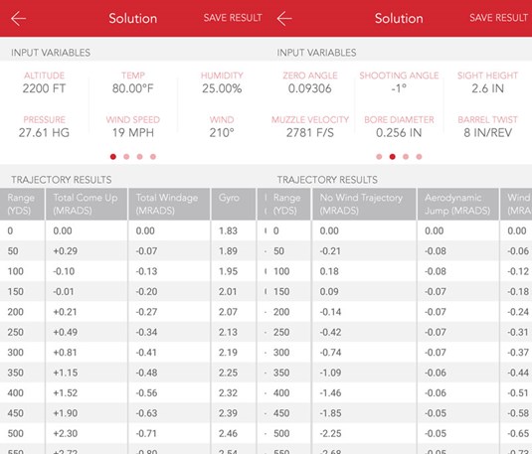This screenshot has width=532, height=454.
Task: Tap the back arrow on the right Solution screen
Action: tap(284, 18)
